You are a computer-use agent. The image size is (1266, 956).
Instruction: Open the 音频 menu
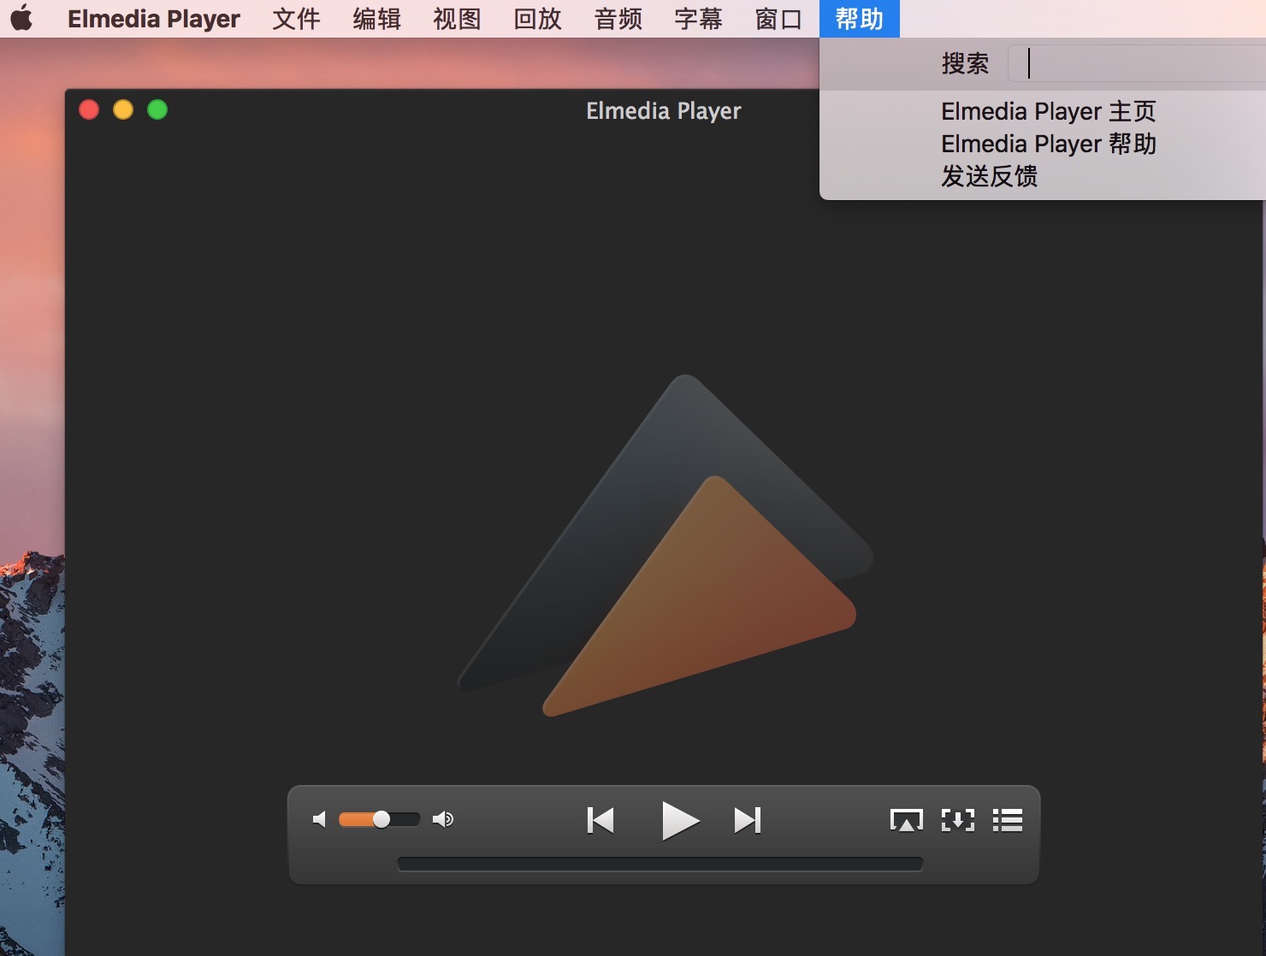pyautogui.click(x=618, y=19)
